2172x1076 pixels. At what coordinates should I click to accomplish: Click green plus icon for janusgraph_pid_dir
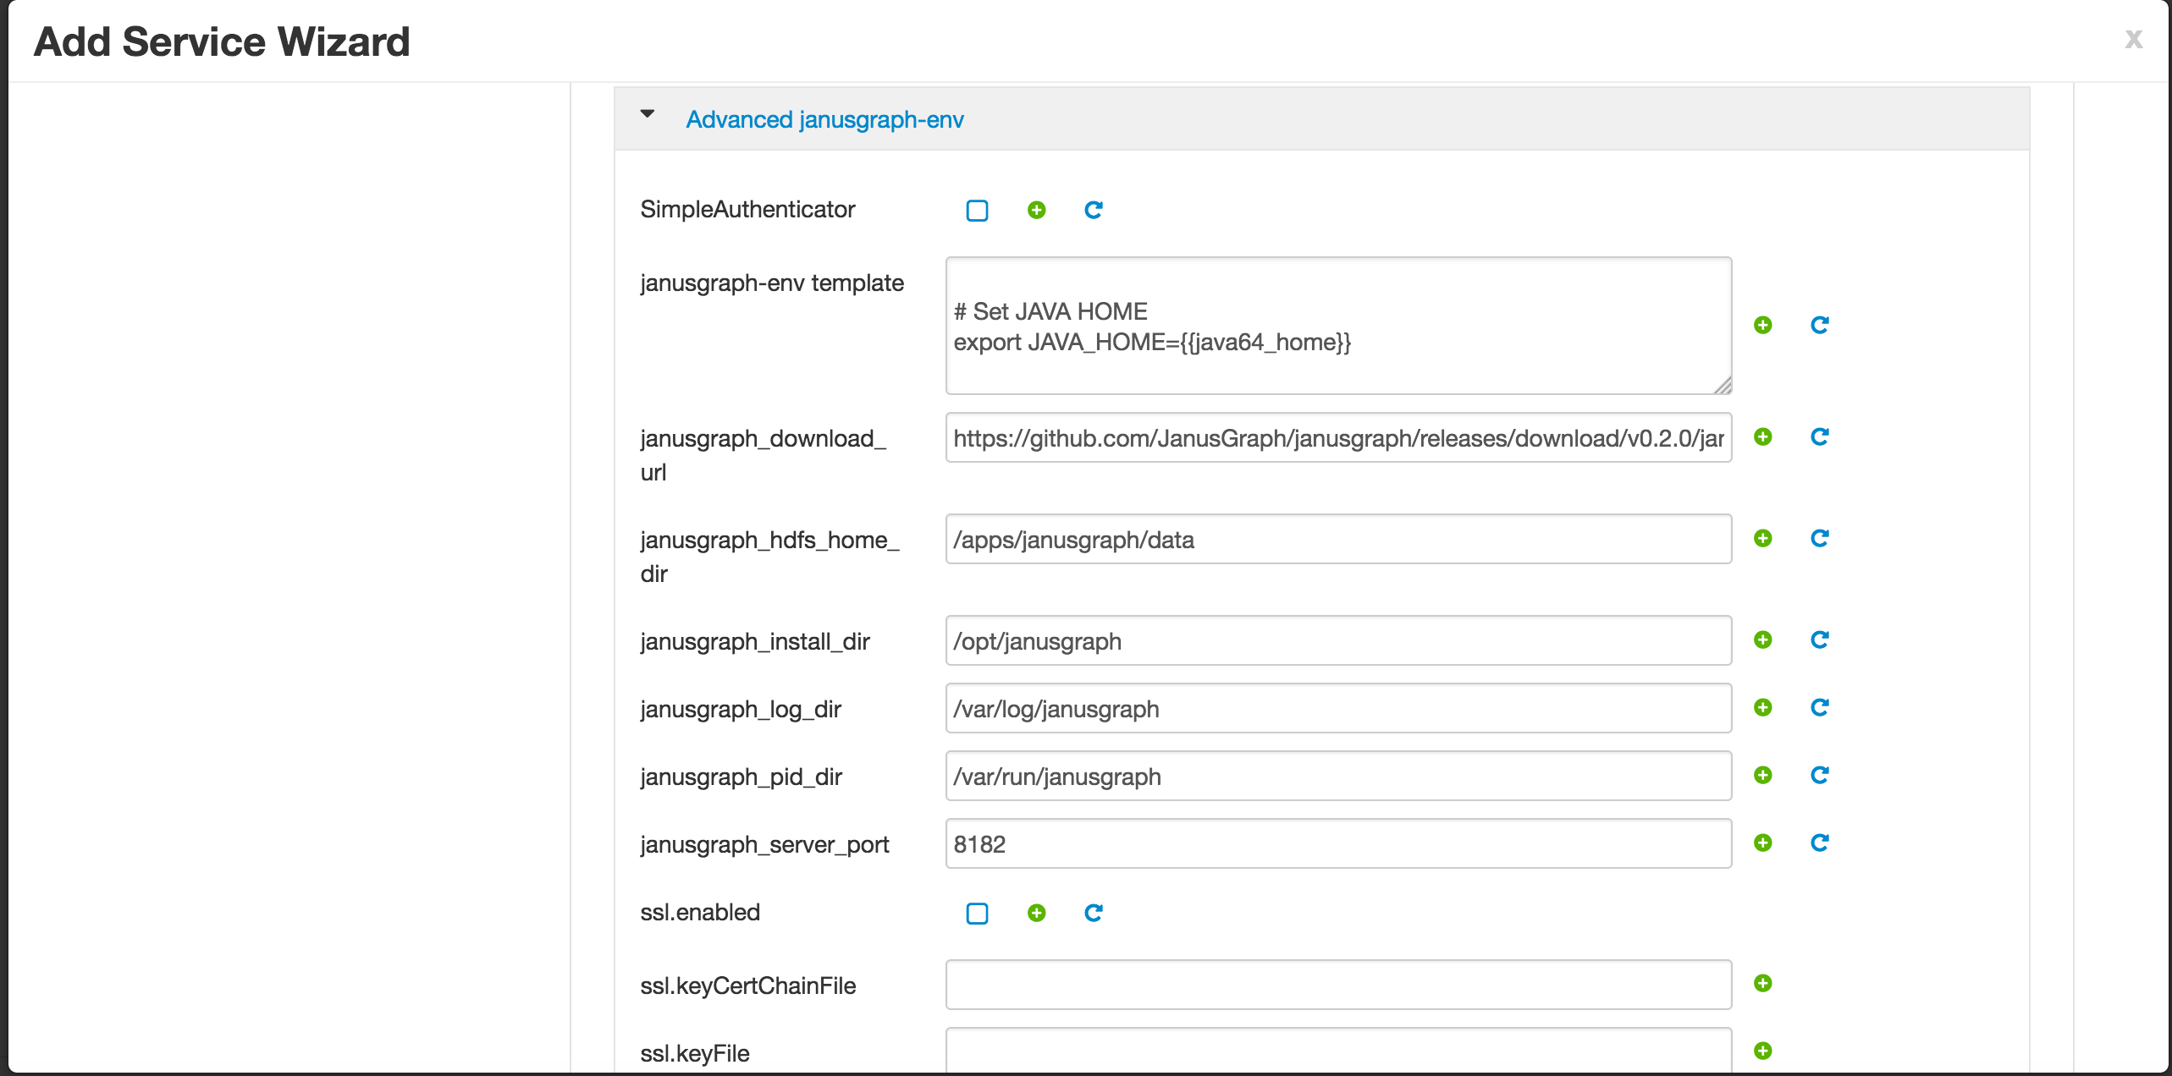pos(1763,775)
